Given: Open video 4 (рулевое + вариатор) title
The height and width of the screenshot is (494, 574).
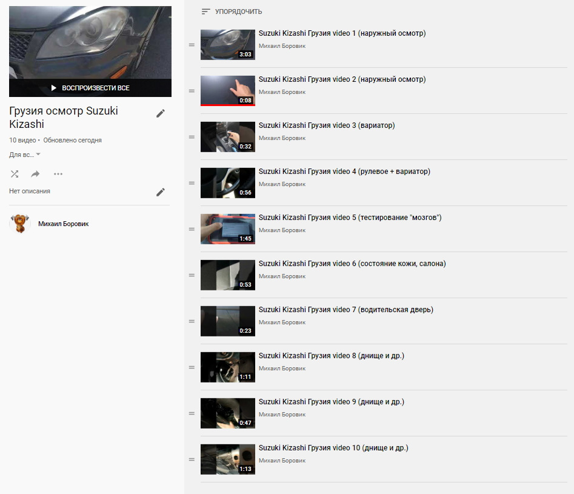Looking at the screenshot, I should point(344,172).
